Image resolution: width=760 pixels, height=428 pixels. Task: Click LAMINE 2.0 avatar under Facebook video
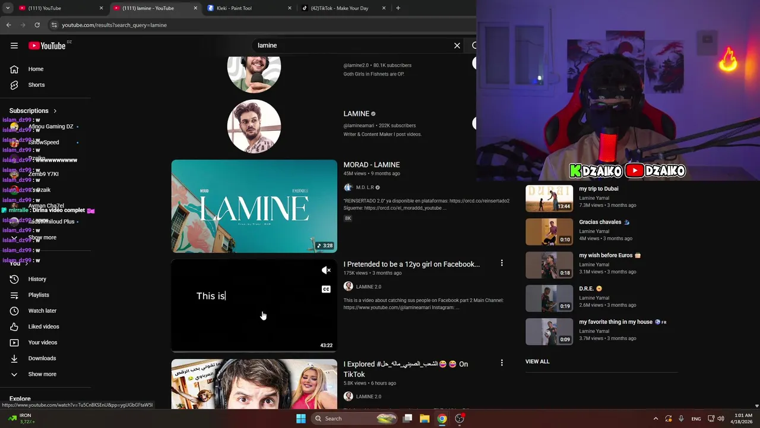(x=349, y=287)
